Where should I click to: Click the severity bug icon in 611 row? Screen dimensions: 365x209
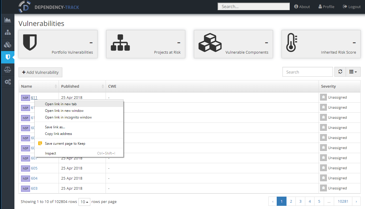tap(323, 97)
